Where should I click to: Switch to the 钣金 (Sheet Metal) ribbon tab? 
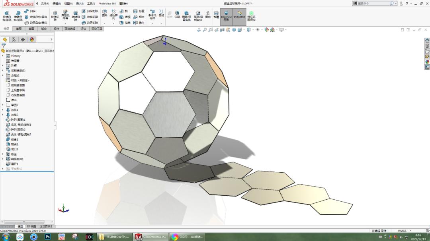tap(44, 29)
